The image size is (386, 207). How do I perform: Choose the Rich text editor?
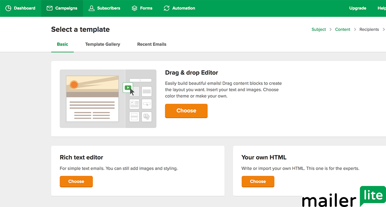pos(76,181)
